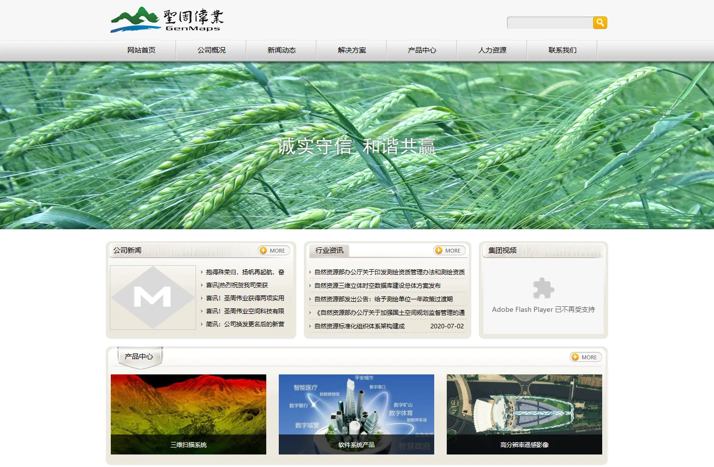The image size is (714, 467).
Task: Click the orange search magnifier button
Action: [600, 23]
